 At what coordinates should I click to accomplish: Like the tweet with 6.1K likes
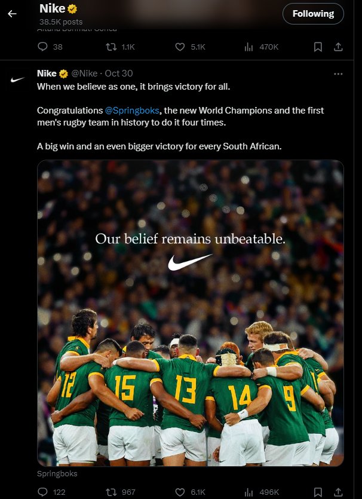[x=190, y=492]
